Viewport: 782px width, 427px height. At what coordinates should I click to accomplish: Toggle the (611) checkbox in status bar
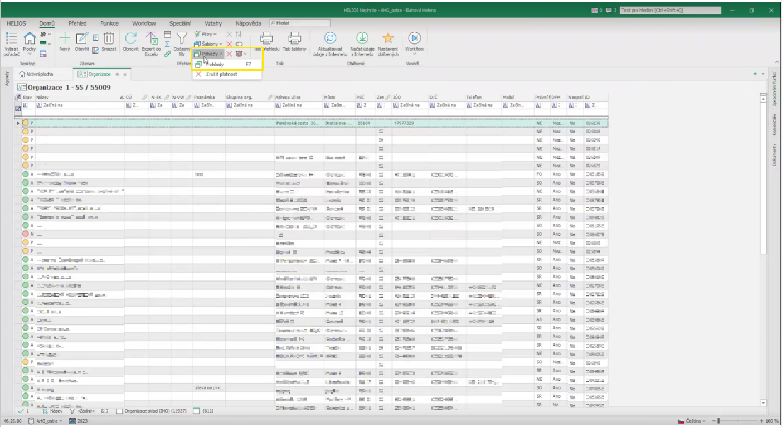(x=196, y=411)
